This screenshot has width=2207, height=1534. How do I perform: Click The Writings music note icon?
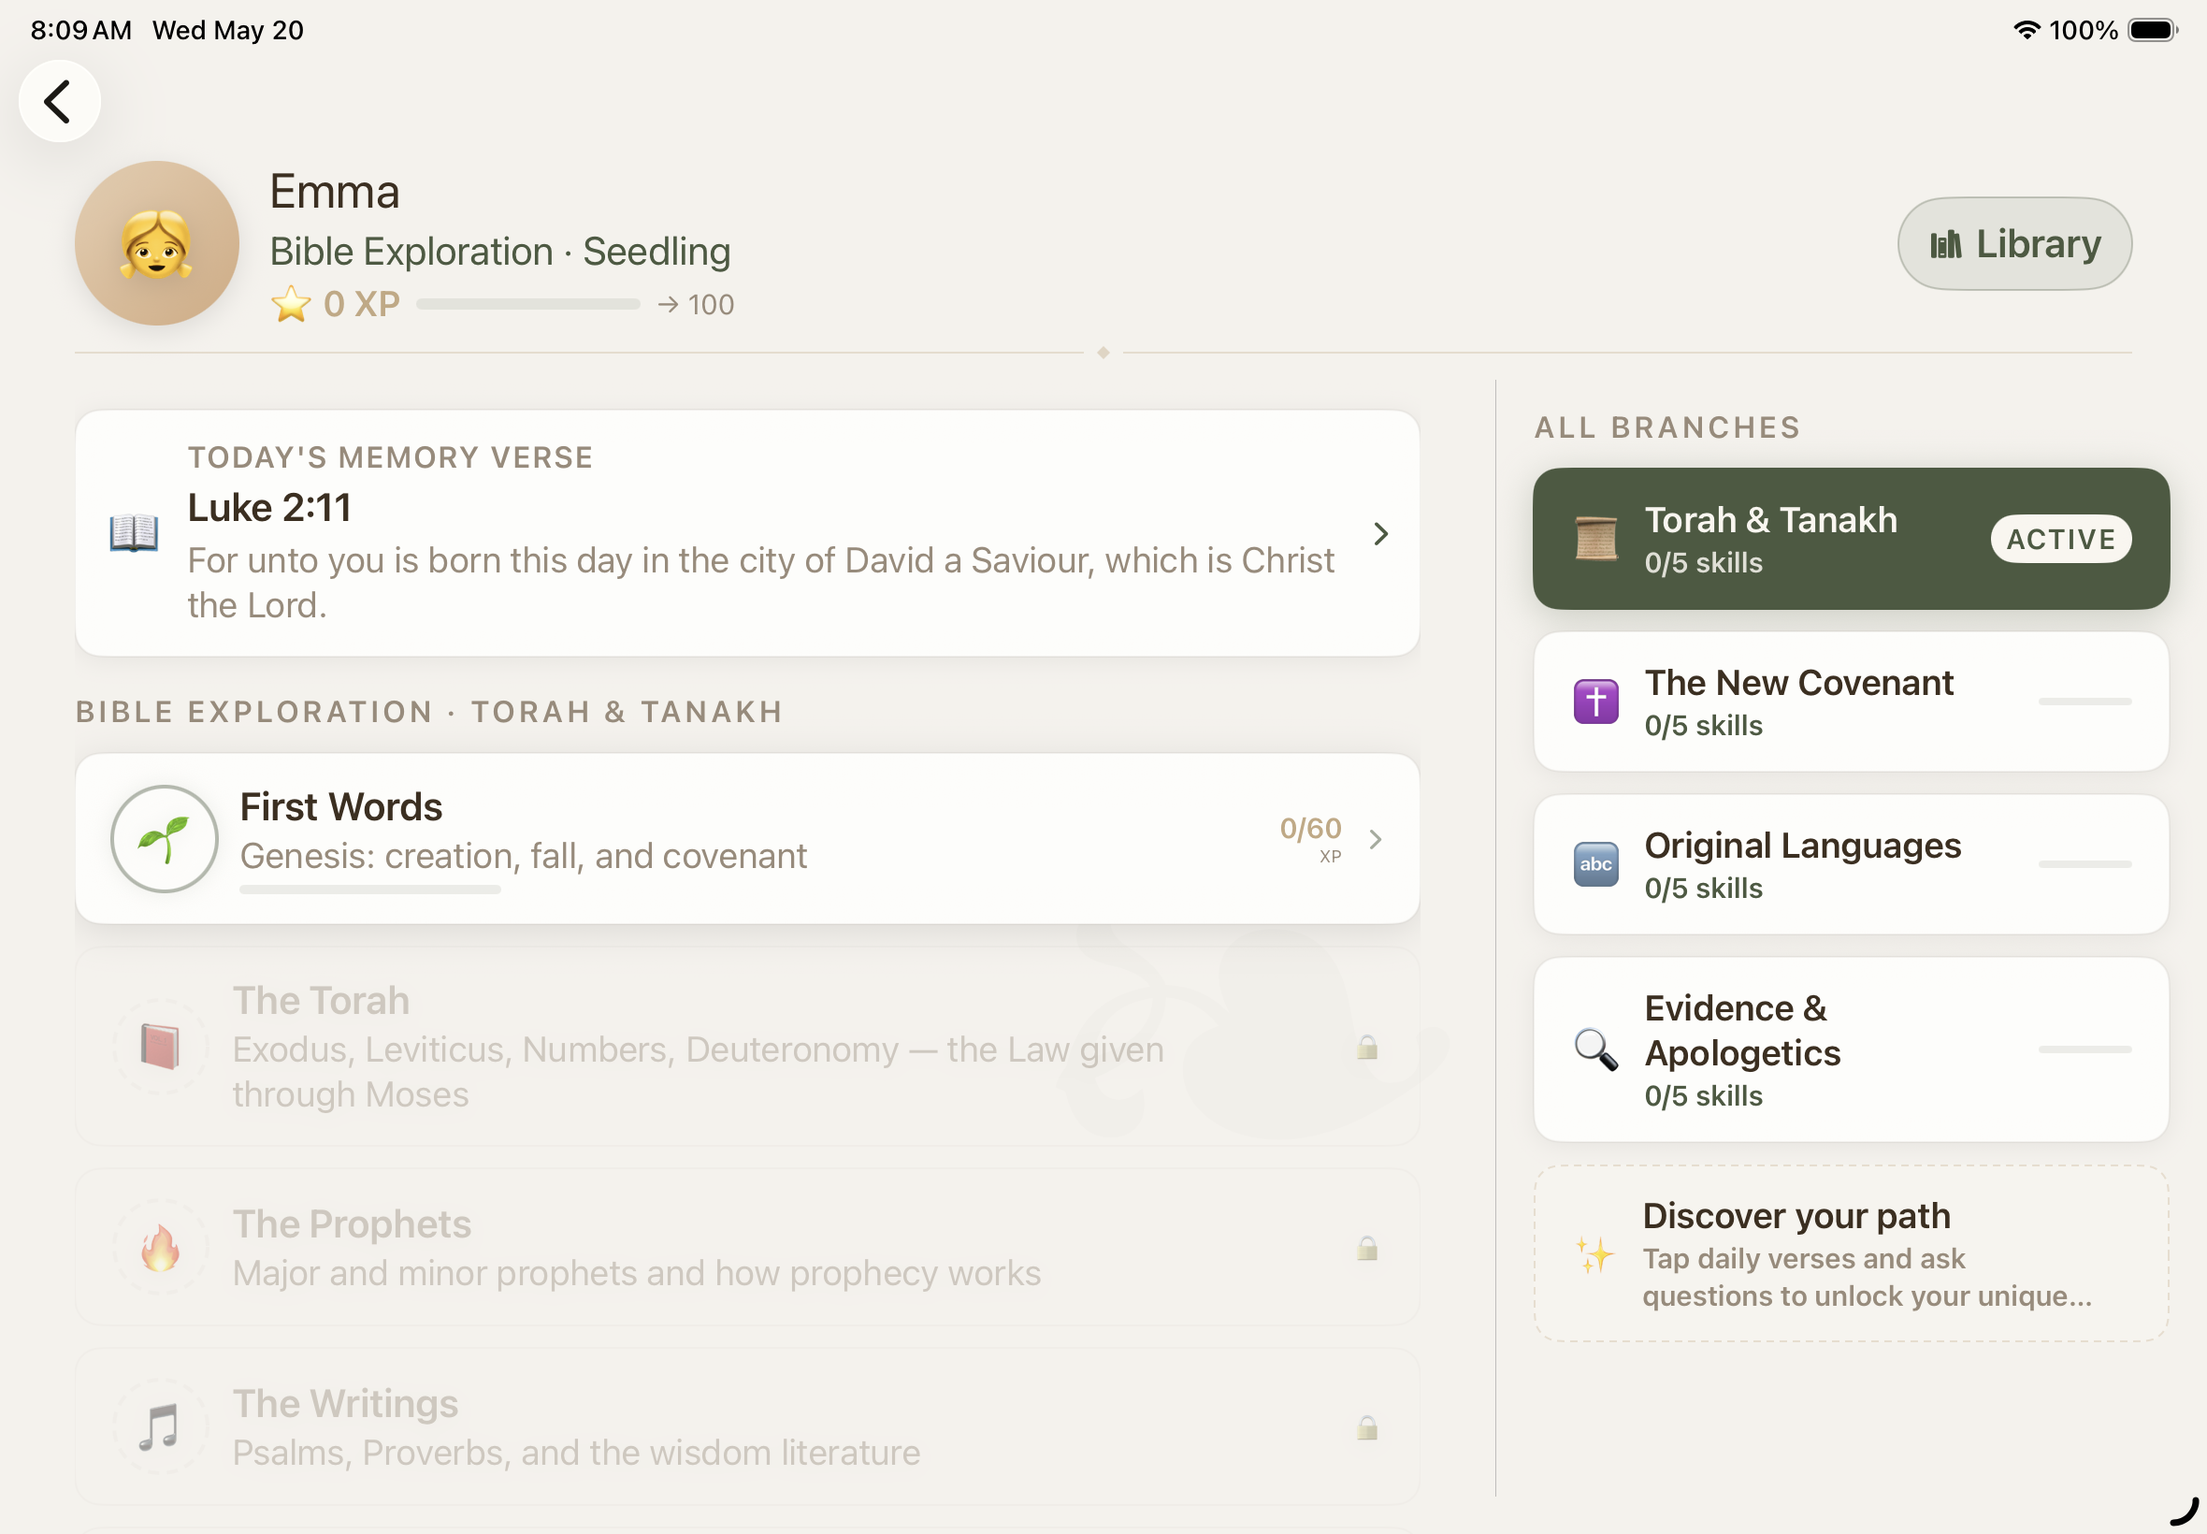click(160, 1427)
